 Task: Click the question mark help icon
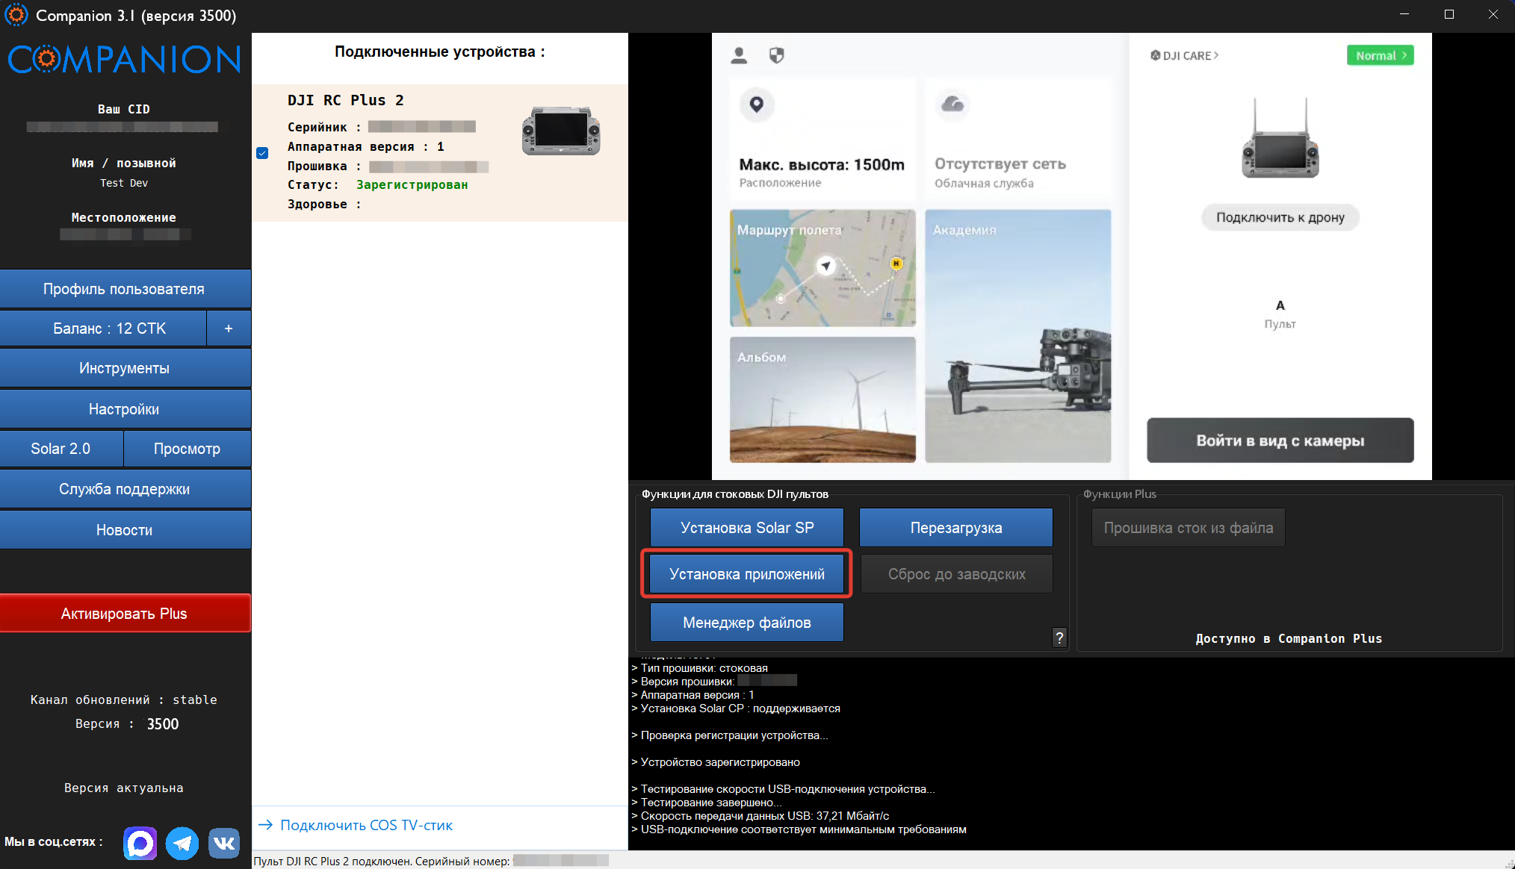[x=1059, y=638]
